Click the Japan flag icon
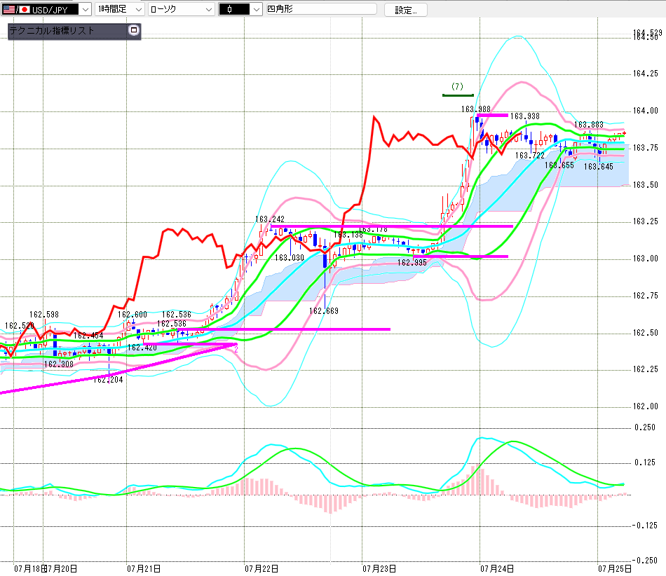This screenshot has width=666, height=576. click(25, 9)
